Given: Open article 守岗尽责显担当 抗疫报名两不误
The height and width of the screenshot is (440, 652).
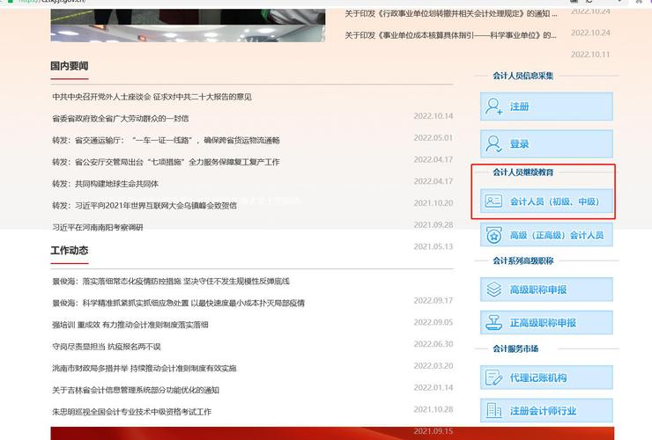Looking at the screenshot, I should coord(107,347).
